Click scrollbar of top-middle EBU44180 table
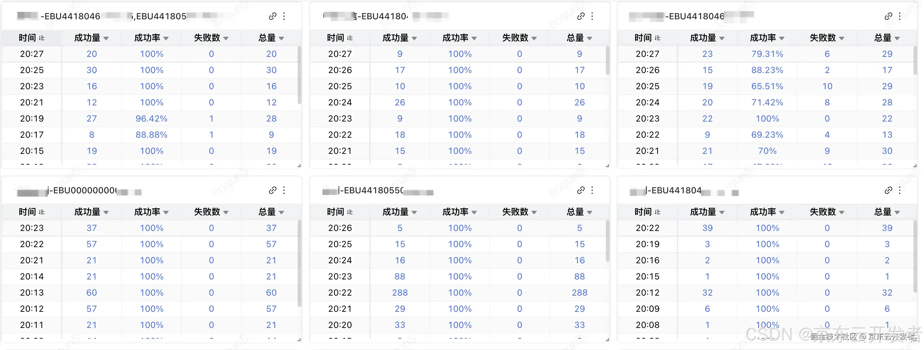 (608, 61)
